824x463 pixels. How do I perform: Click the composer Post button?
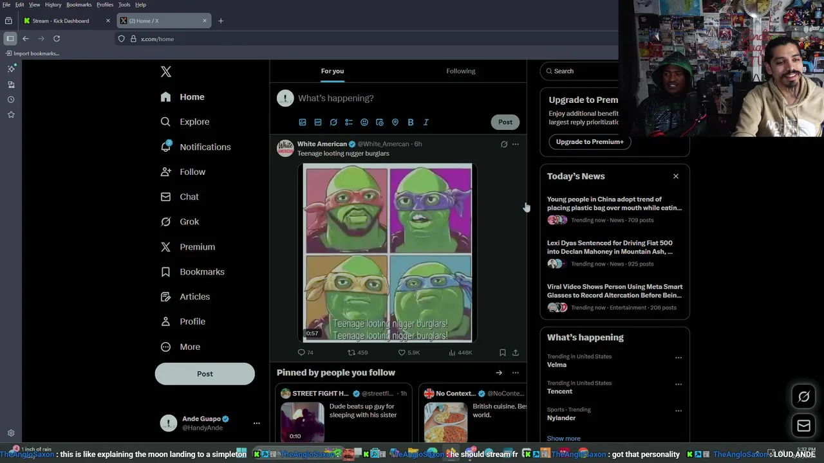click(x=505, y=122)
